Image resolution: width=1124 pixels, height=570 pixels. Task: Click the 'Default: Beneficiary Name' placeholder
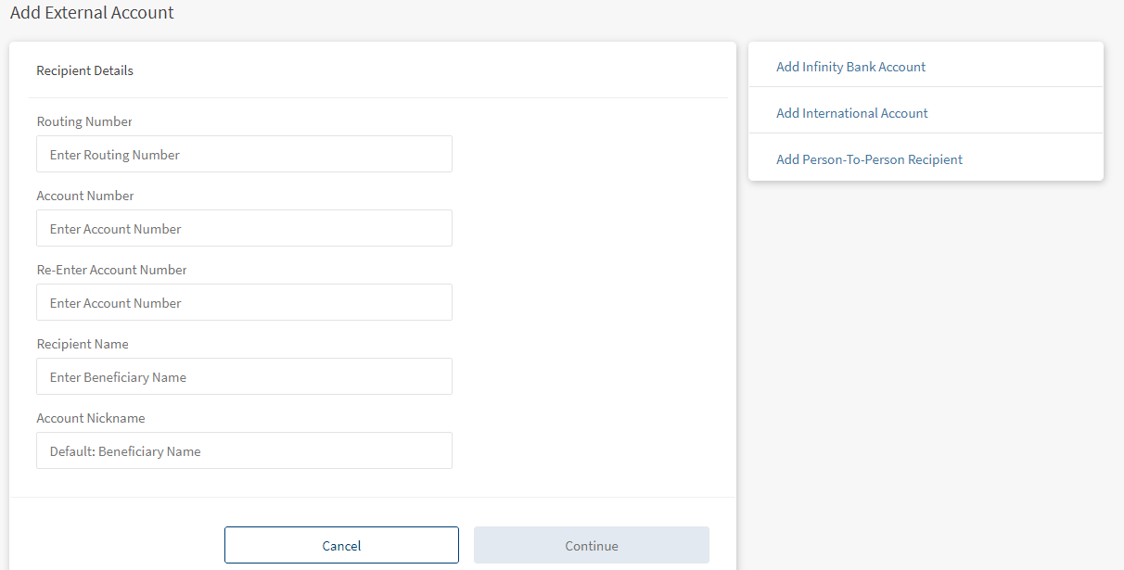pyautogui.click(x=125, y=451)
